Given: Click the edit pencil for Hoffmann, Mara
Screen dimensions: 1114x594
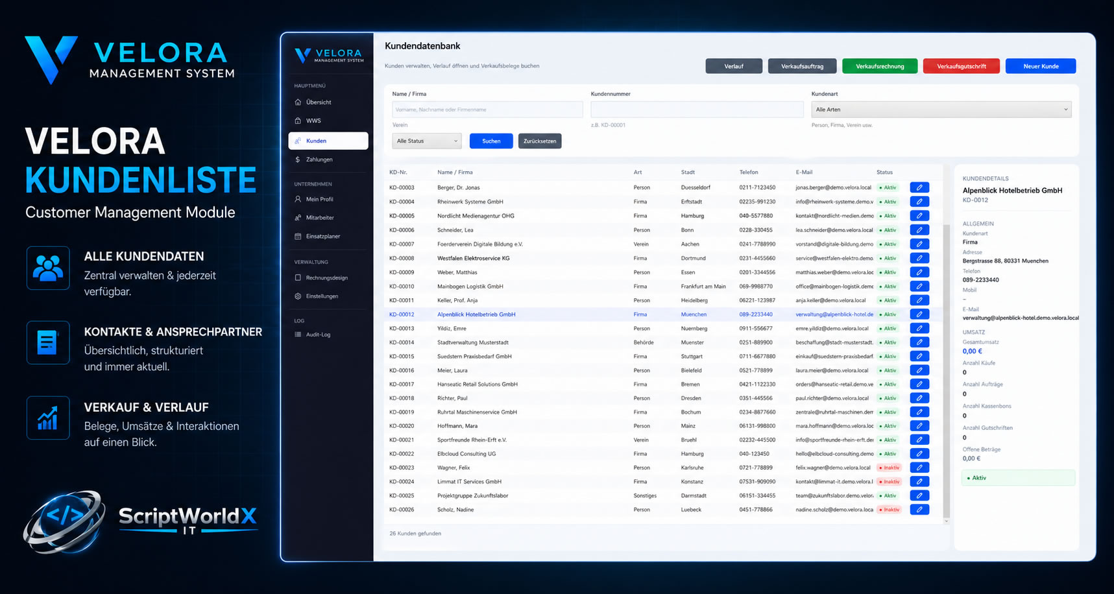Looking at the screenshot, I should 919,426.
